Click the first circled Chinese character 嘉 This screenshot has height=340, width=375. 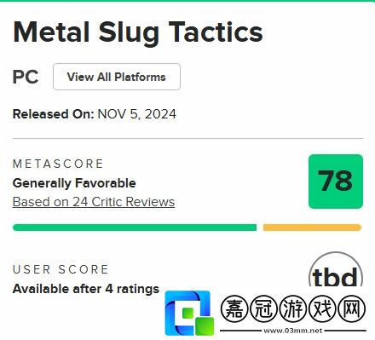click(234, 308)
